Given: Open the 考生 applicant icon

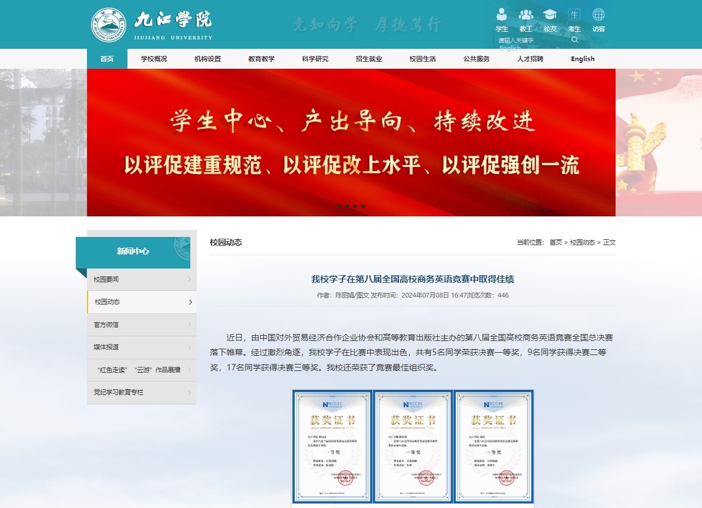Looking at the screenshot, I should tap(575, 15).
